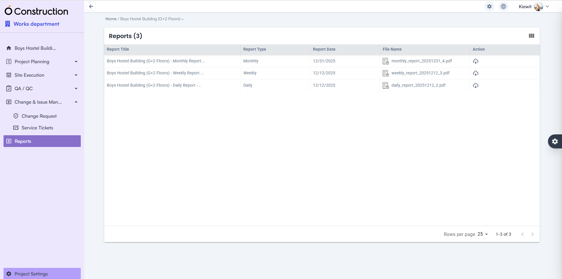Go to next page with pagination arrow

point(532,234)
